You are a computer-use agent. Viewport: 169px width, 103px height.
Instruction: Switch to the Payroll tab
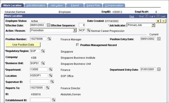pyautogui.click(x=75, y=5)
